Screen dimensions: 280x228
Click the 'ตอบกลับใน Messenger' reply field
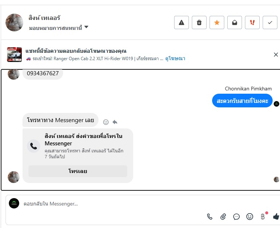pos(111,204)
